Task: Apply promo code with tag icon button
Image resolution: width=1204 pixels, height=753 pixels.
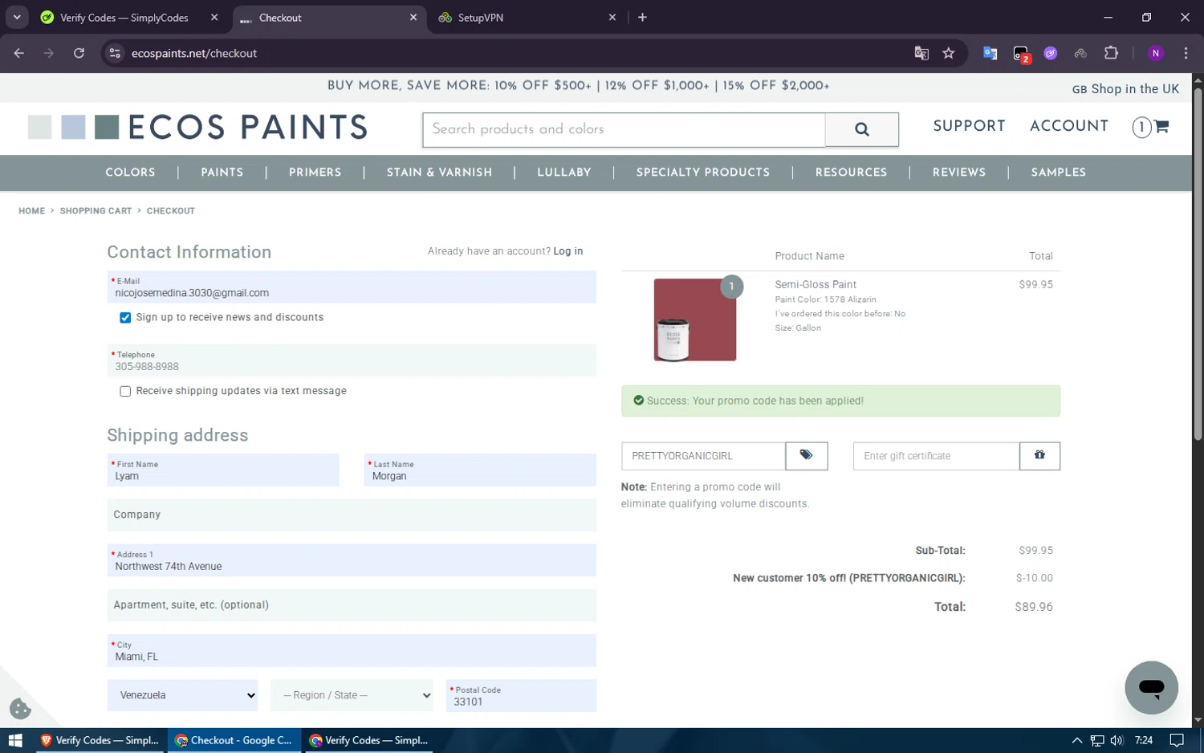Action: tap(806, 456)
